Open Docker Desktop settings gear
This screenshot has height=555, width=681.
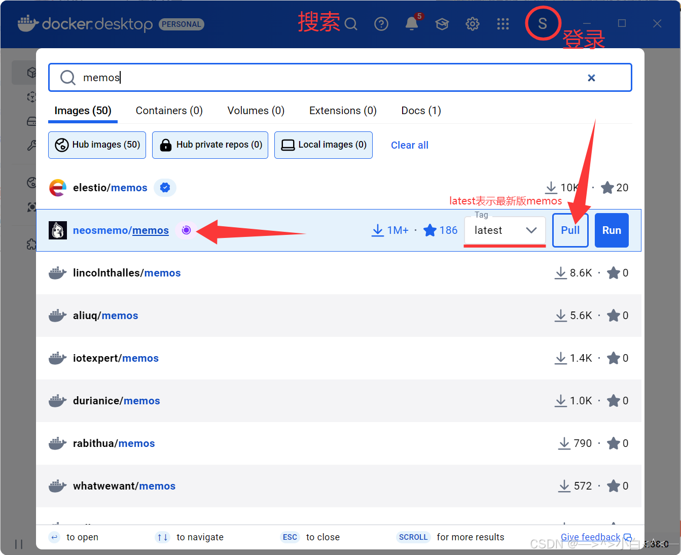point(472,24)
